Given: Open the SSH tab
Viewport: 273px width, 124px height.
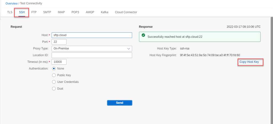Looking at the screenshot, I should [x=22, y=12].
